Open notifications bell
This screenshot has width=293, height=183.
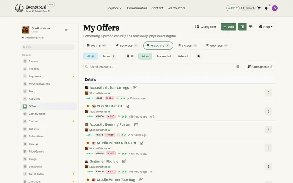(266, 8)
